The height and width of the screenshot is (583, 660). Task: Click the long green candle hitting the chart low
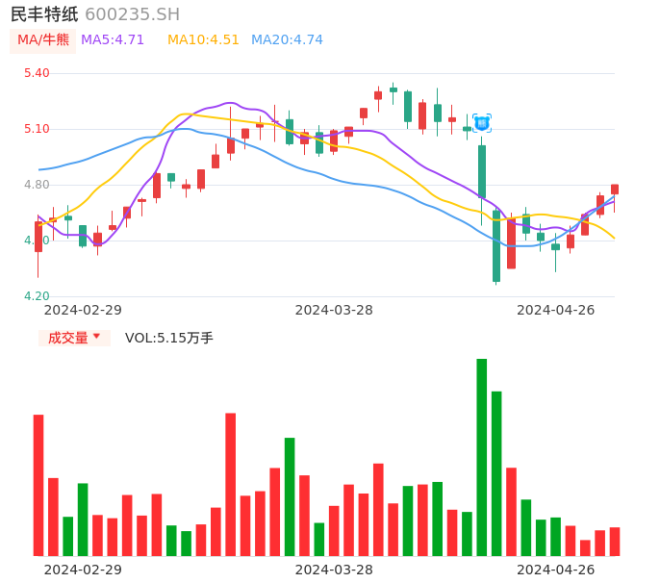(x=496, y=246)
